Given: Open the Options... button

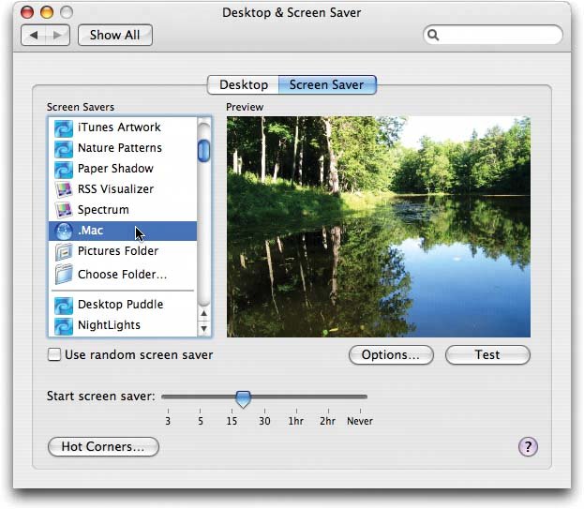Looking at the screenshot, I should click(x=390, y=355).
